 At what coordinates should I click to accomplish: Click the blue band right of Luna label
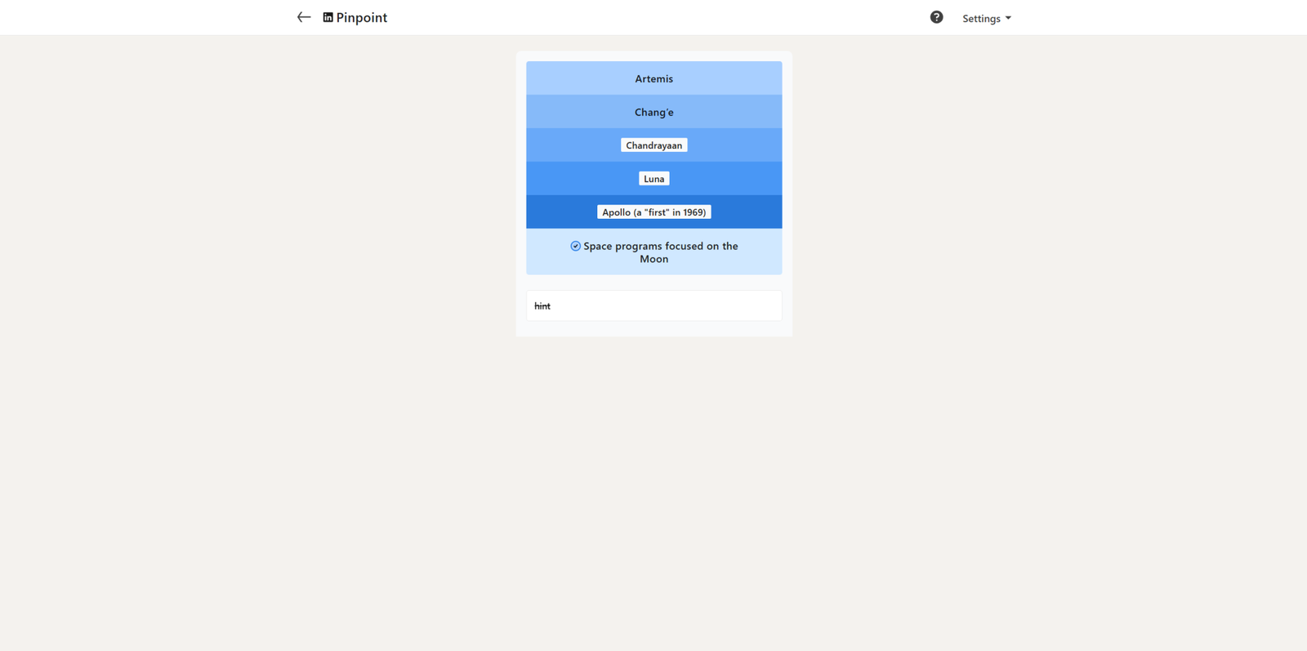725,179
